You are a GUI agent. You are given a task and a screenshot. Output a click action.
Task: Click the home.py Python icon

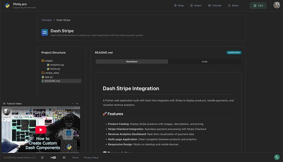(48, 69)
